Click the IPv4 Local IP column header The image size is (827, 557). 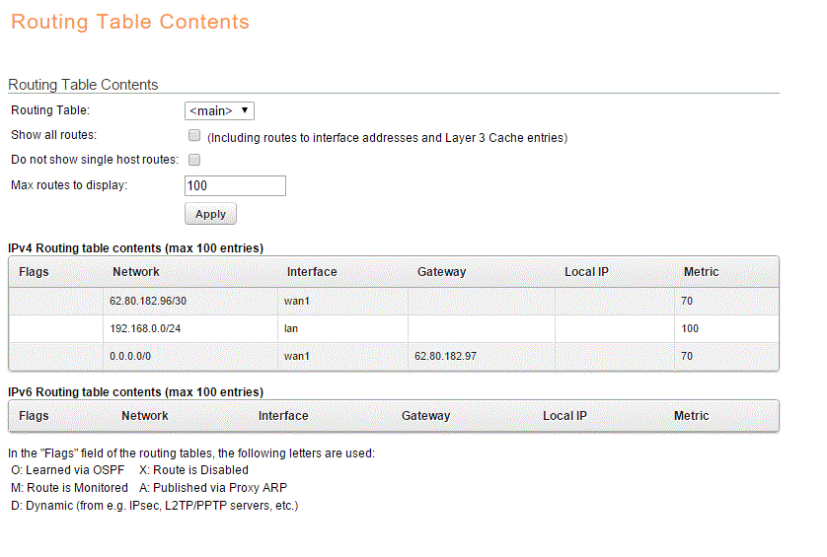[x=586, y=272]
